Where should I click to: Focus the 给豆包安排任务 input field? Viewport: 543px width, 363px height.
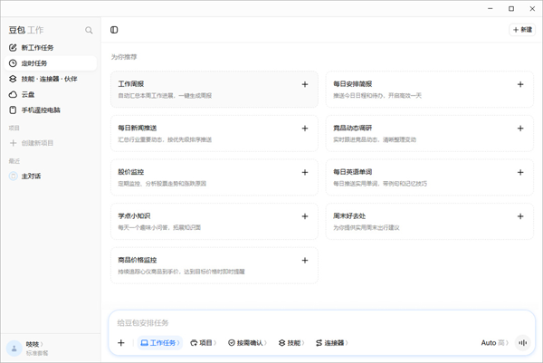tap(321, 323)
